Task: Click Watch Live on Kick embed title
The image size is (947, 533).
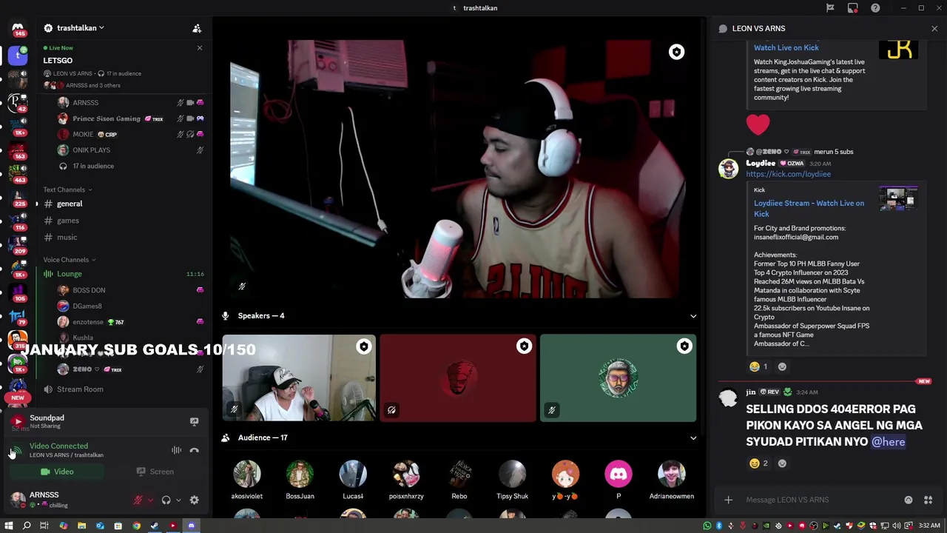Action: coord(786,47)
